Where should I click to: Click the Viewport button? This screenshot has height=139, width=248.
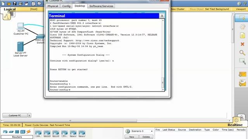[x=241, y=9]
